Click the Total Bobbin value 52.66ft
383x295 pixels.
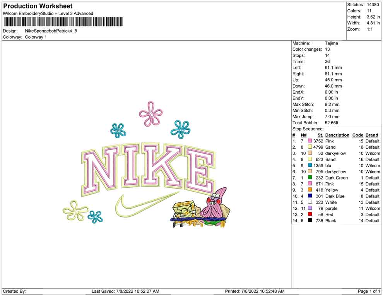click(332, 122)
